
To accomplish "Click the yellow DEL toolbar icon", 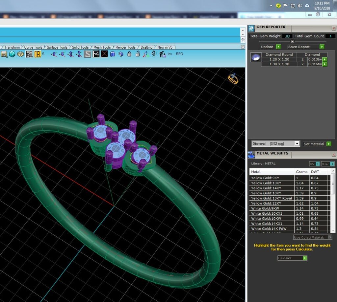I will pos(38,54).
